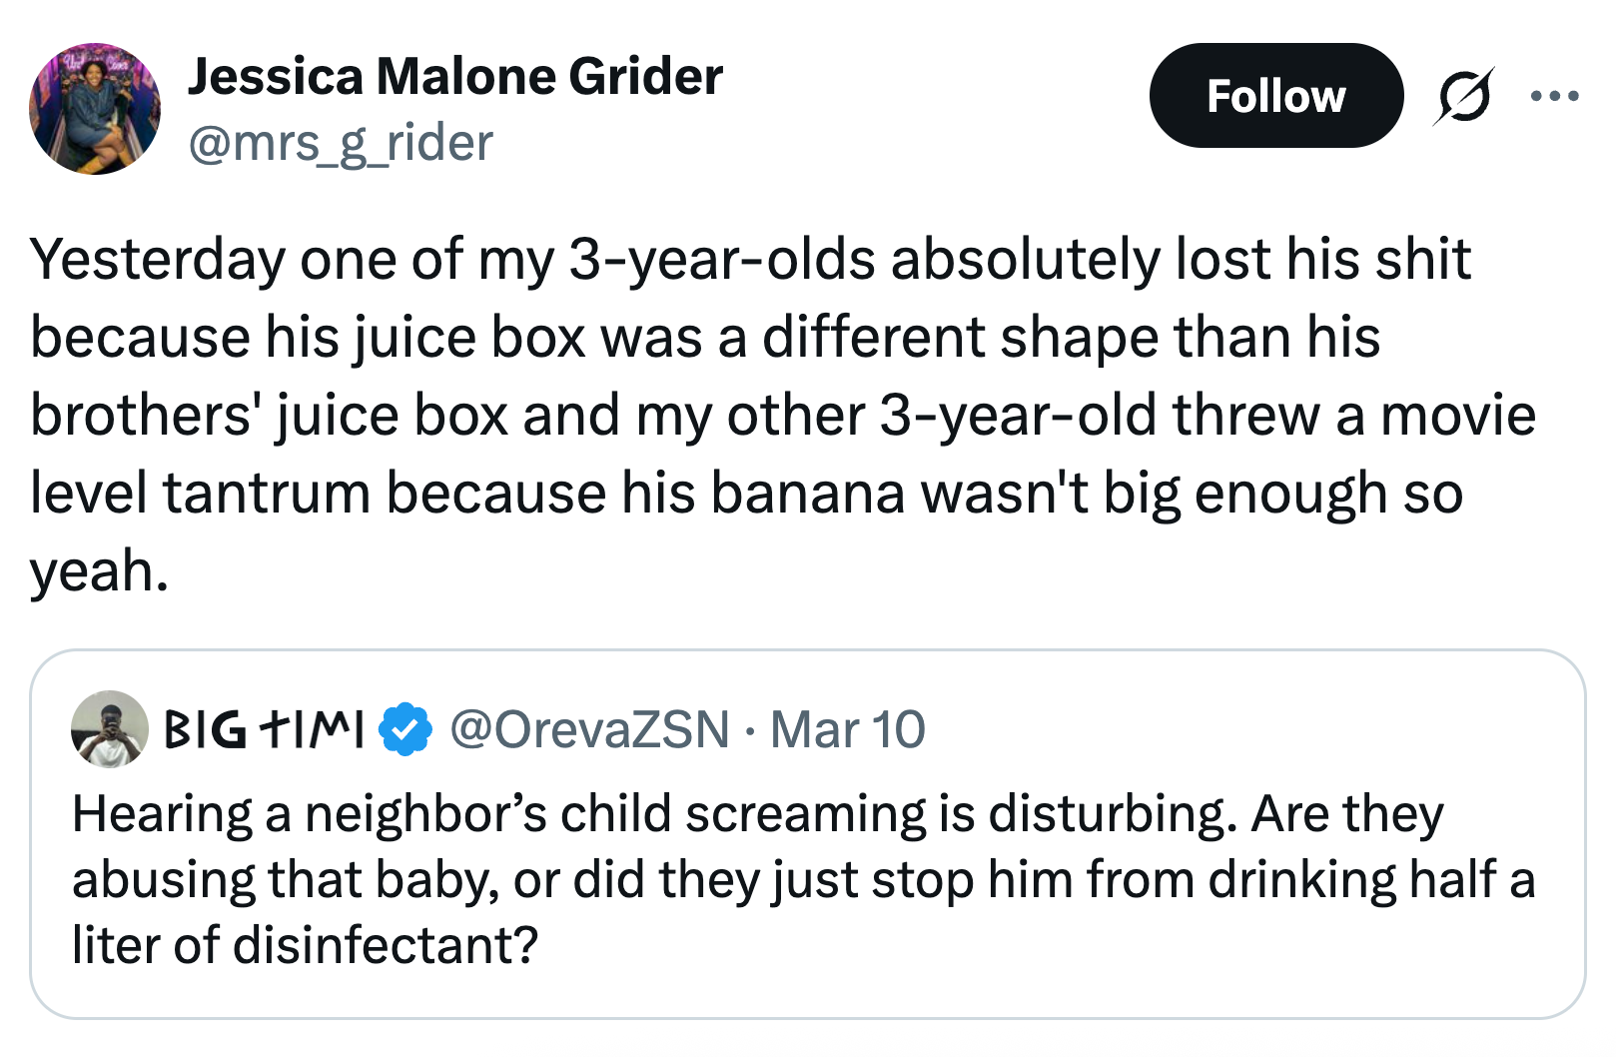
Task: Open Jessica Malone Grider's profile picture
Action: pyautogui.click(x=95, y=109)
